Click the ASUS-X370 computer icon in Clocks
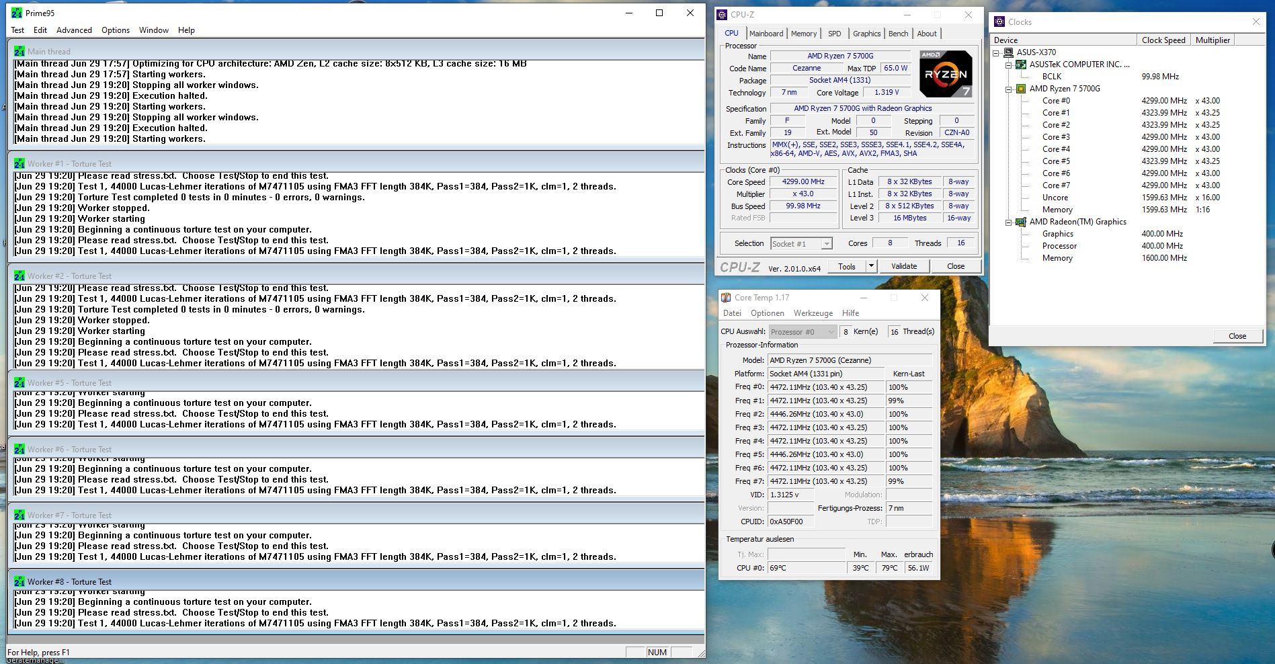The width and height of the screenshot is (1275, 664). [1008, 52]
